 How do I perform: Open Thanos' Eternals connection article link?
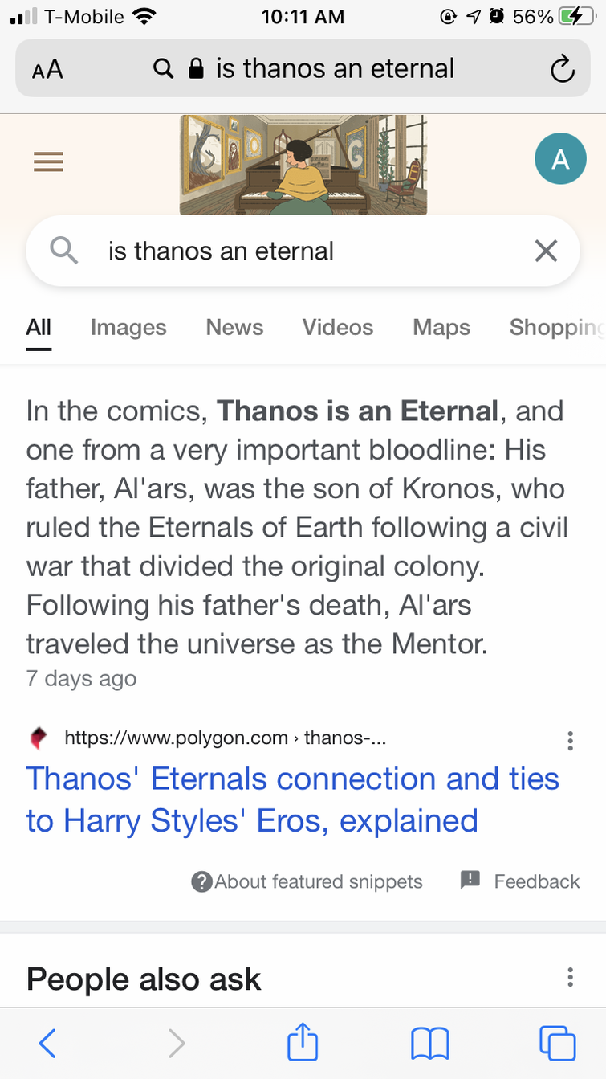tap(293, 799)
